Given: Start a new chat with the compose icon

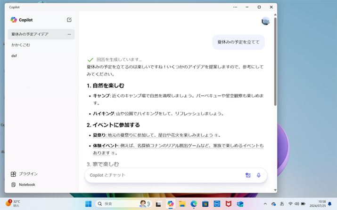Looking at the screenshot, I should (x=69, y=20).
